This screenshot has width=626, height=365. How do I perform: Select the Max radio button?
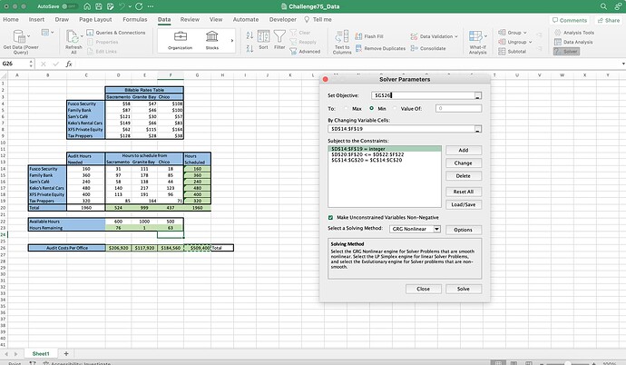[346, 109]
